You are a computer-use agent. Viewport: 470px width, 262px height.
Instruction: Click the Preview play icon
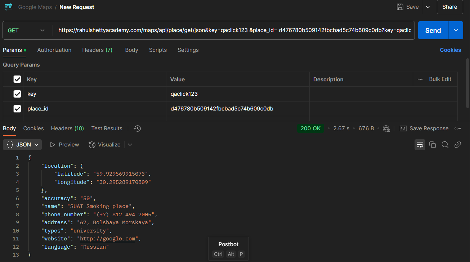pyautogui.click(x=53, y=145)
